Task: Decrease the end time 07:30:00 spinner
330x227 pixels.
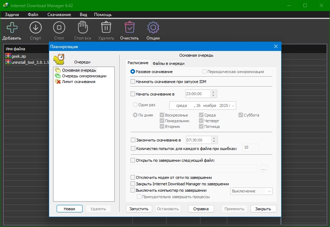Action: tap(214, 142)
